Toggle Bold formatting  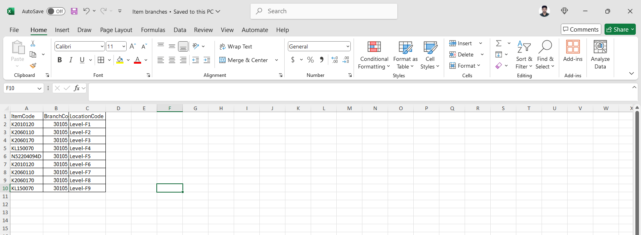point(60,60)
